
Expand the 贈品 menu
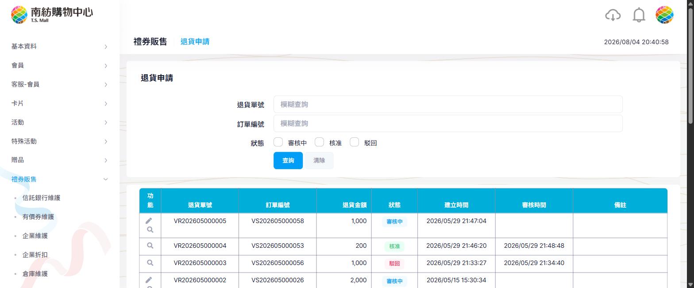tap(60, 160)
